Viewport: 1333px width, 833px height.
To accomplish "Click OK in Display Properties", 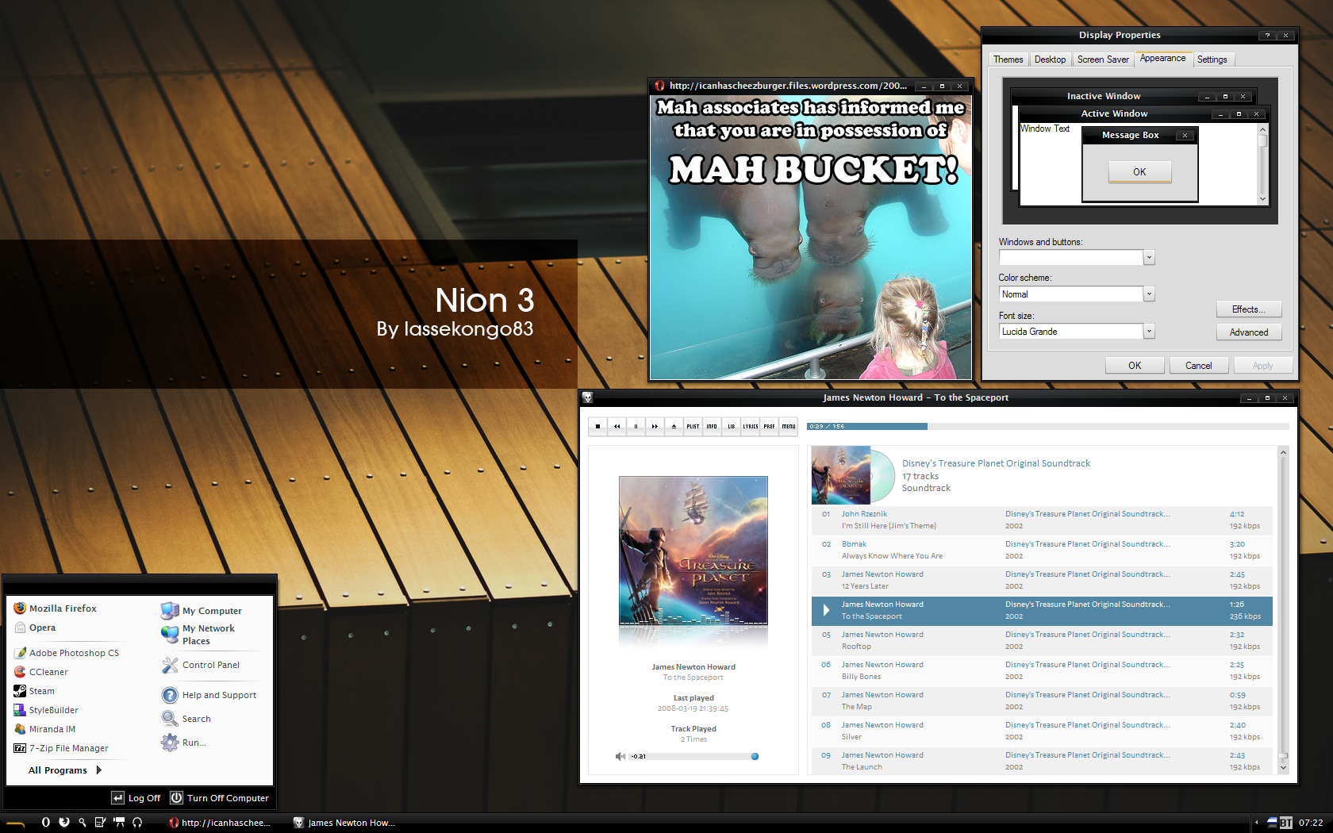I will point(1135,366).
